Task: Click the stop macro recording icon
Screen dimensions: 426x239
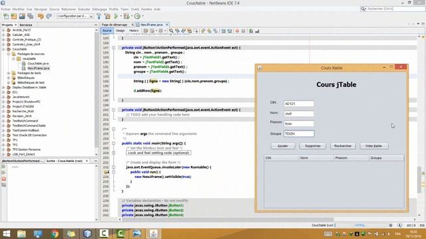Action: click(x=244, y=31)
